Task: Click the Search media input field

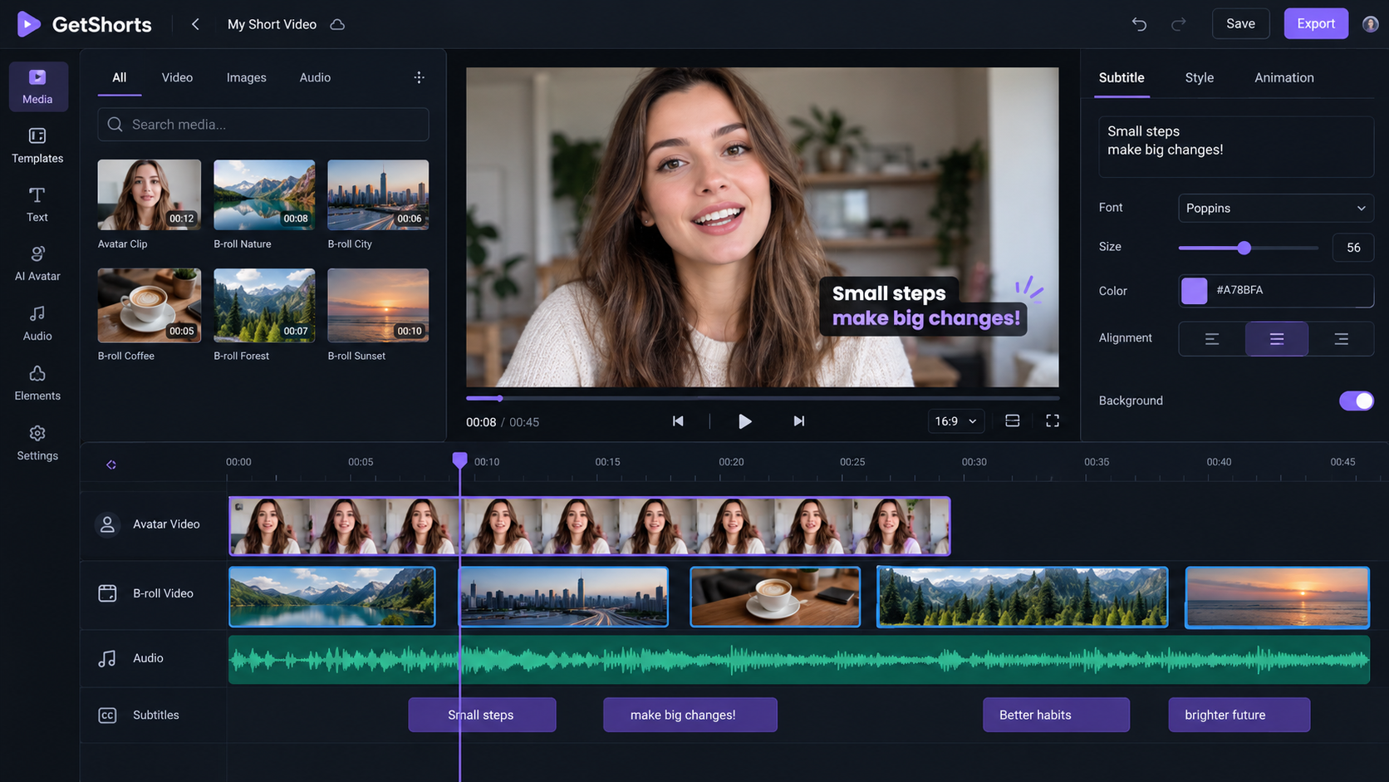Action: (263, 125)
